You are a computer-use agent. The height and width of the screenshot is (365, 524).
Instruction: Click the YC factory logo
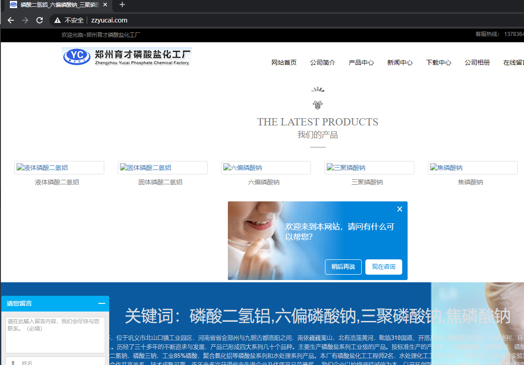click(127, 57)
